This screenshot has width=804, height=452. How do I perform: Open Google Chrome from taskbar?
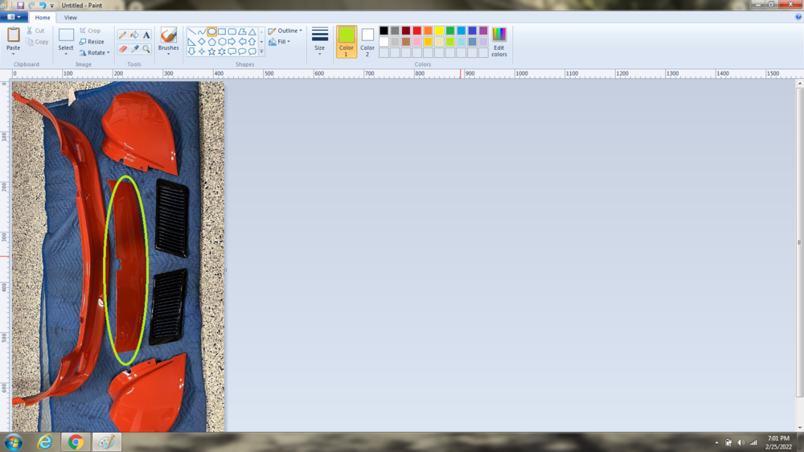click(x=76, y=442)
